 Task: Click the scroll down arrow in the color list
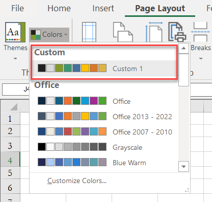click(x=183, y=167)
